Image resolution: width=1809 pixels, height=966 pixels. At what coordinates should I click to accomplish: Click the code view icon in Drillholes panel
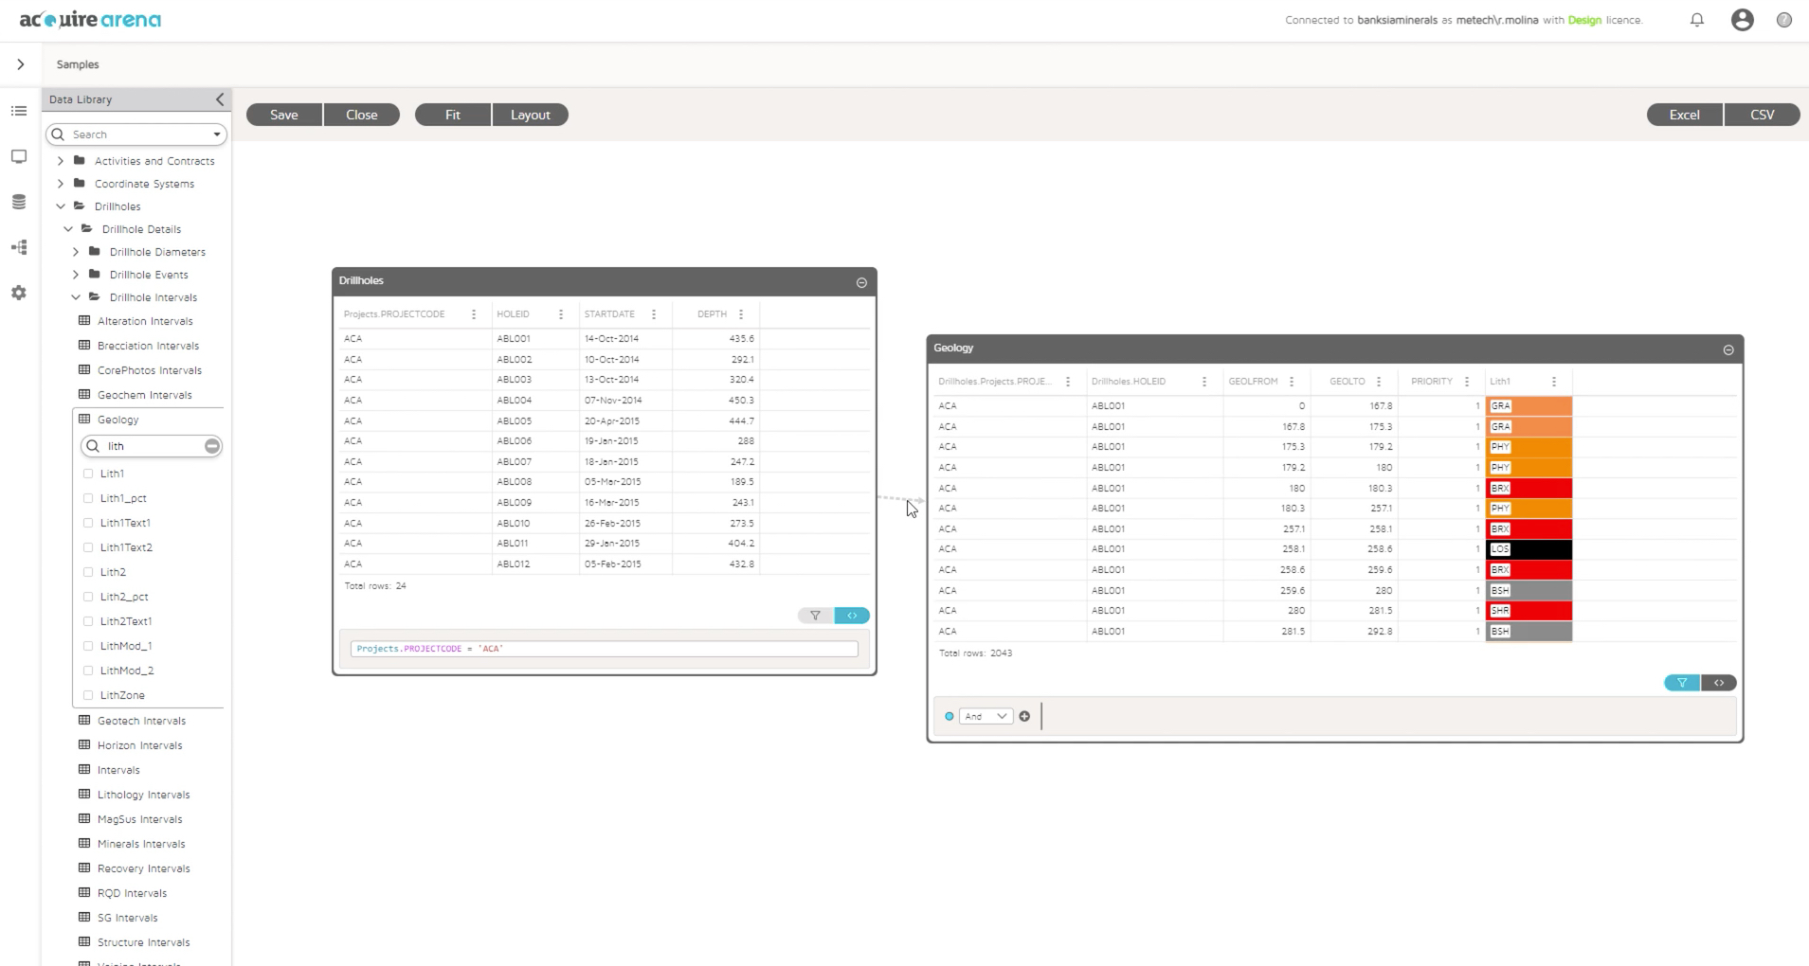pos(852,616)
